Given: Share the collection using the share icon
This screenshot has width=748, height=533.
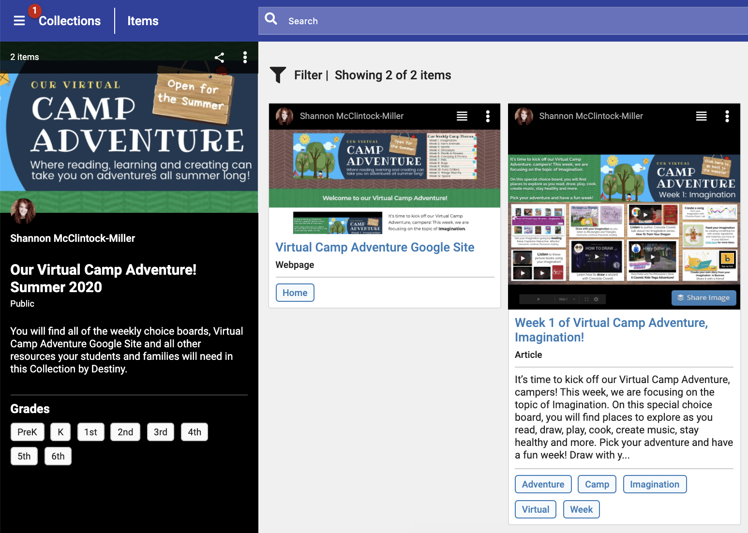Looking at the screenshot, I should [x=219, y=57].
